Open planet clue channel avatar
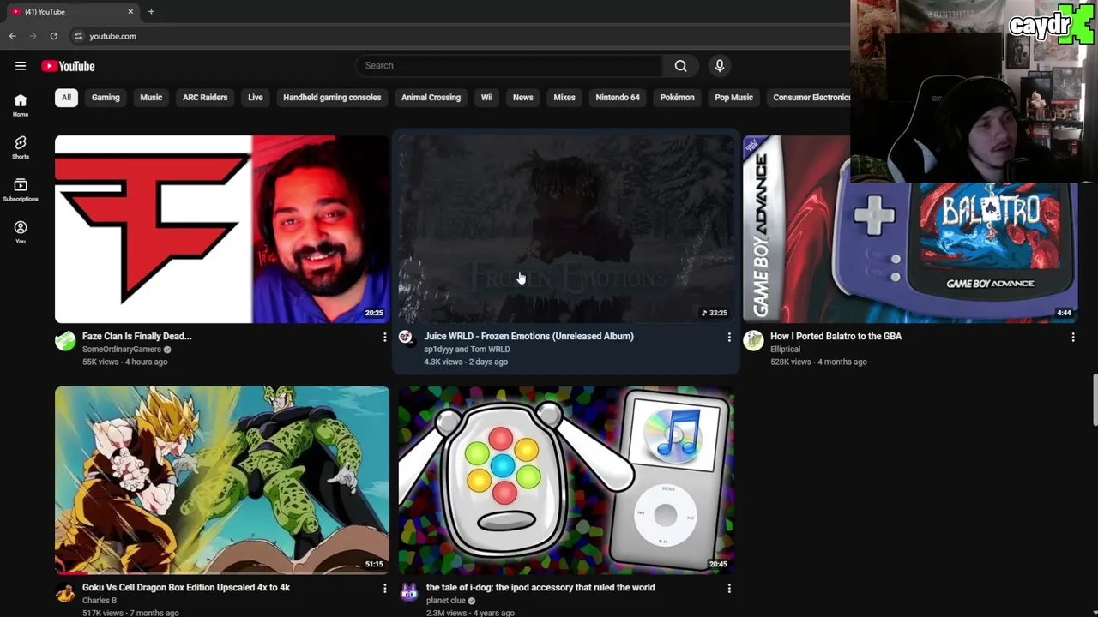Screen dimensions: 1098x617 [409, 592]
